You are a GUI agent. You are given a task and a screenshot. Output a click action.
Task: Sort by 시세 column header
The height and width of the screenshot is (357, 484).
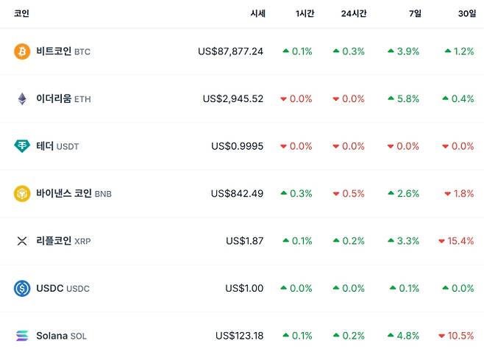tap(257, 13)
